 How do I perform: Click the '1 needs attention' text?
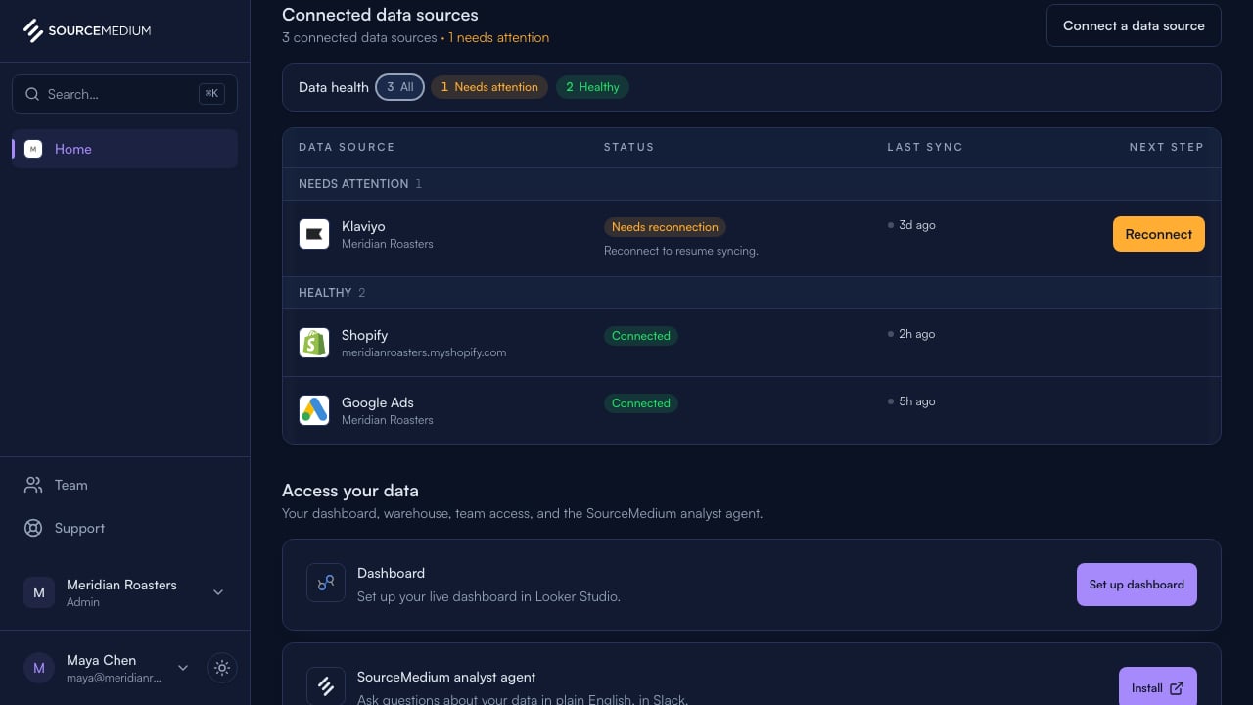coord(498,37)
